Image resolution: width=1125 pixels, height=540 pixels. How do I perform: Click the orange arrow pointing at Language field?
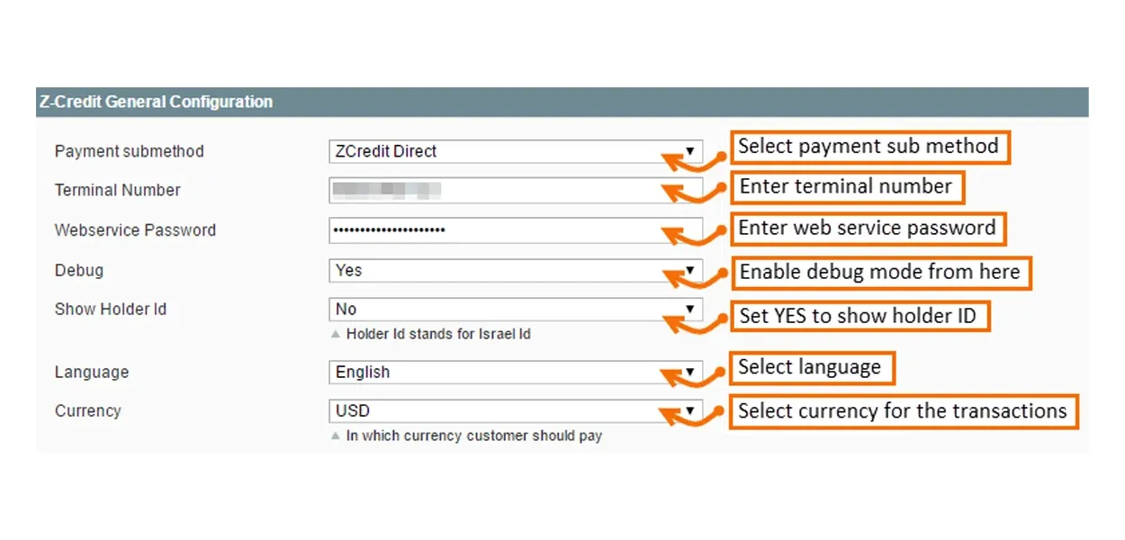[x=693, y=372]
